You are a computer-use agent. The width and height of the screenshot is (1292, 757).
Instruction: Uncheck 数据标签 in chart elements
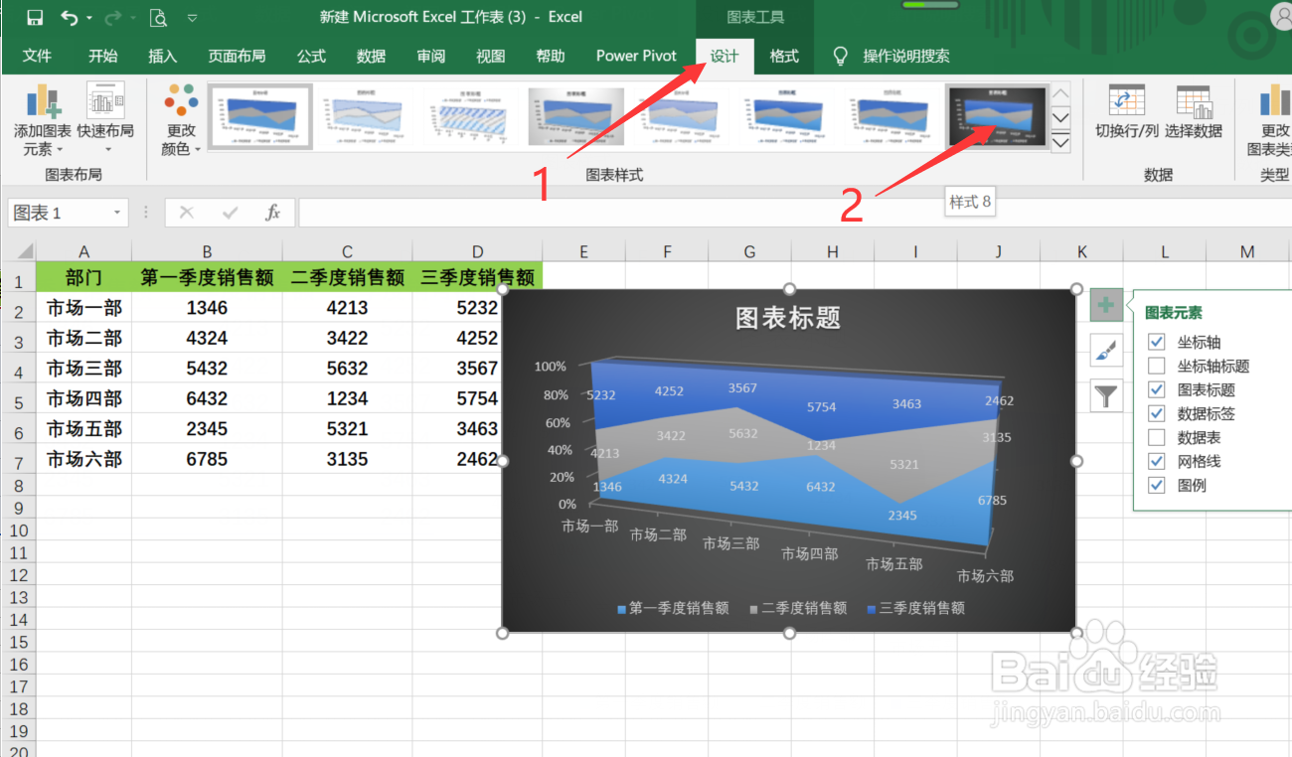tap(1156, 411)
